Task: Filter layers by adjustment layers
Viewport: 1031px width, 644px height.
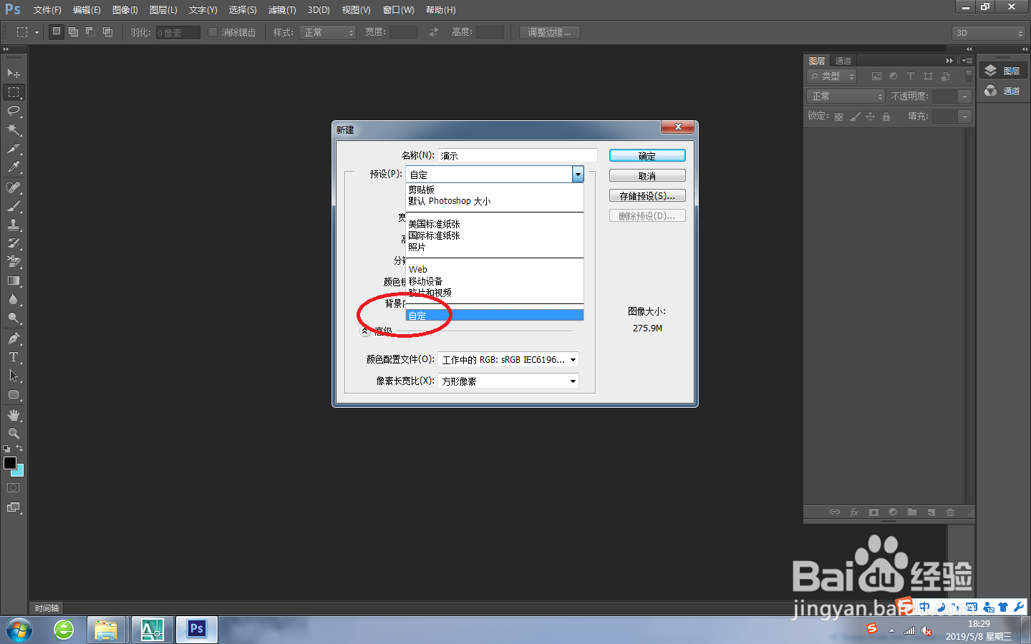Action: click(894, 76)
